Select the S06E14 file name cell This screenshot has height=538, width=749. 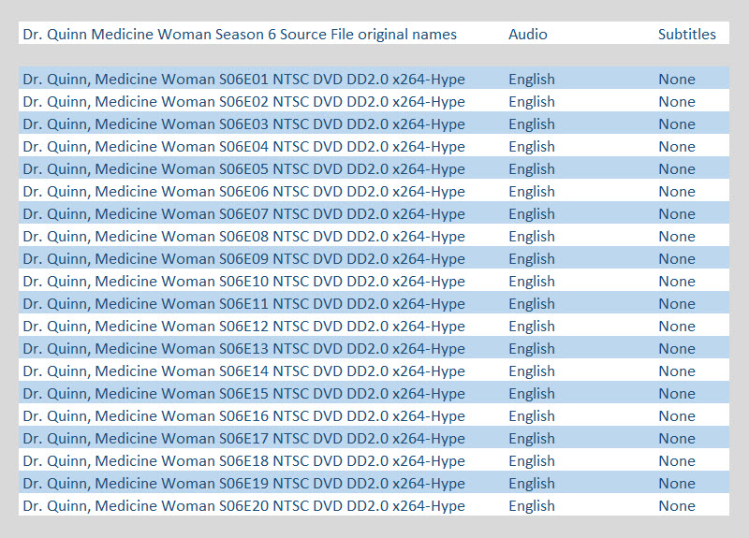(243, 371)
